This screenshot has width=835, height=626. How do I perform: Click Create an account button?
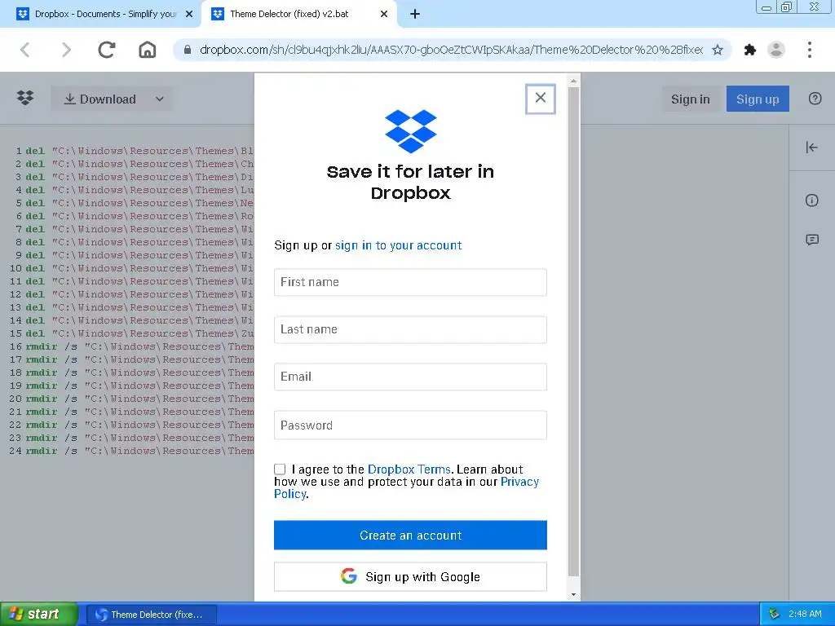tap(410, 535)
